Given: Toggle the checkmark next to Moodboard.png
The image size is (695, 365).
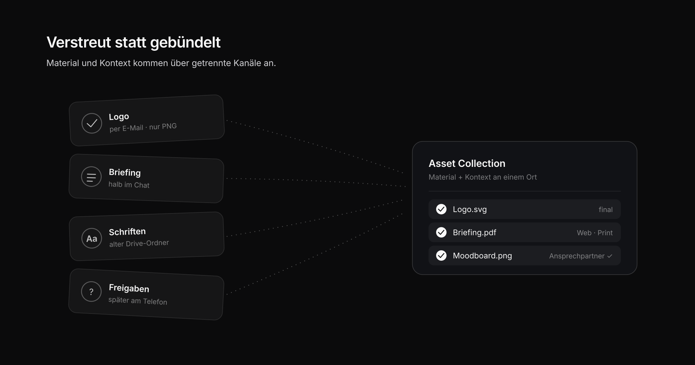Looking at the screenshot, I should (x=441, y=255).
